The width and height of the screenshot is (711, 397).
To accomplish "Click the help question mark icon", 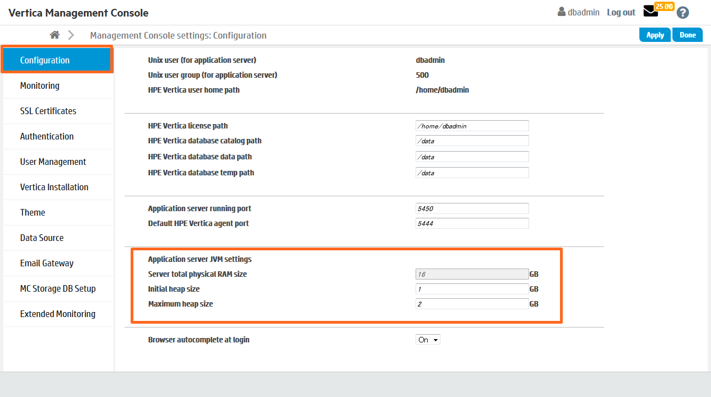I will 683,13.
